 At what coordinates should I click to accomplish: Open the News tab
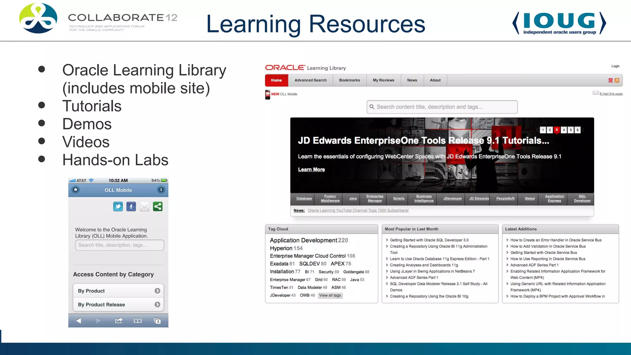coord(412,80)
